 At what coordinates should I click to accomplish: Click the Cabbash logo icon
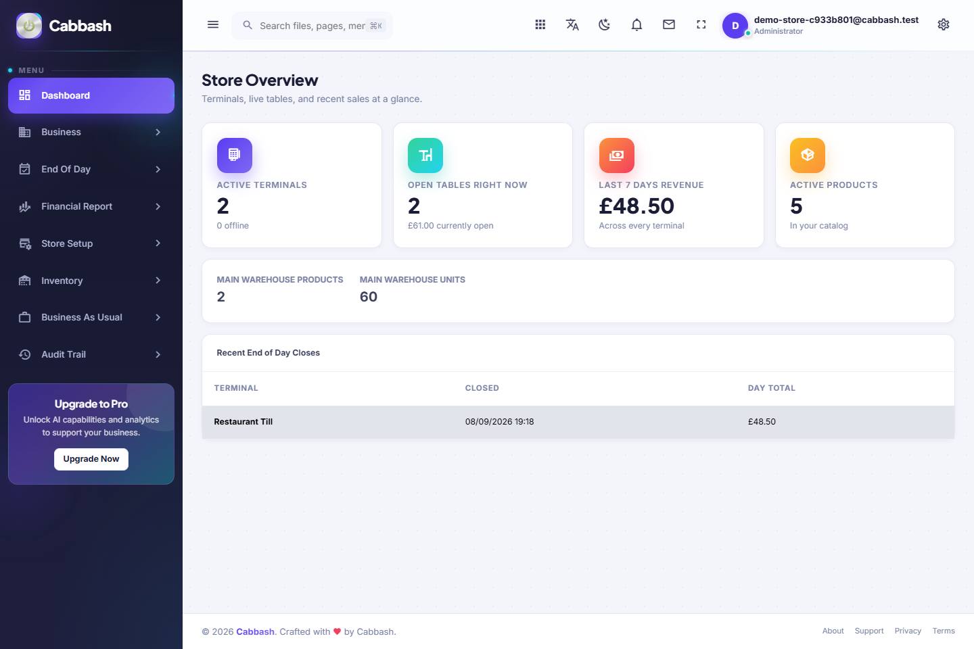click(29, 26)
